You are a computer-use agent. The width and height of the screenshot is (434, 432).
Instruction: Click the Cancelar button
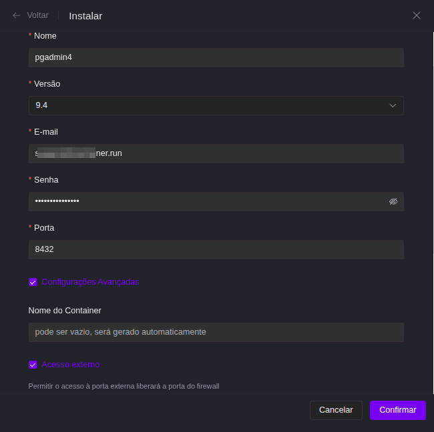(336, 410)
